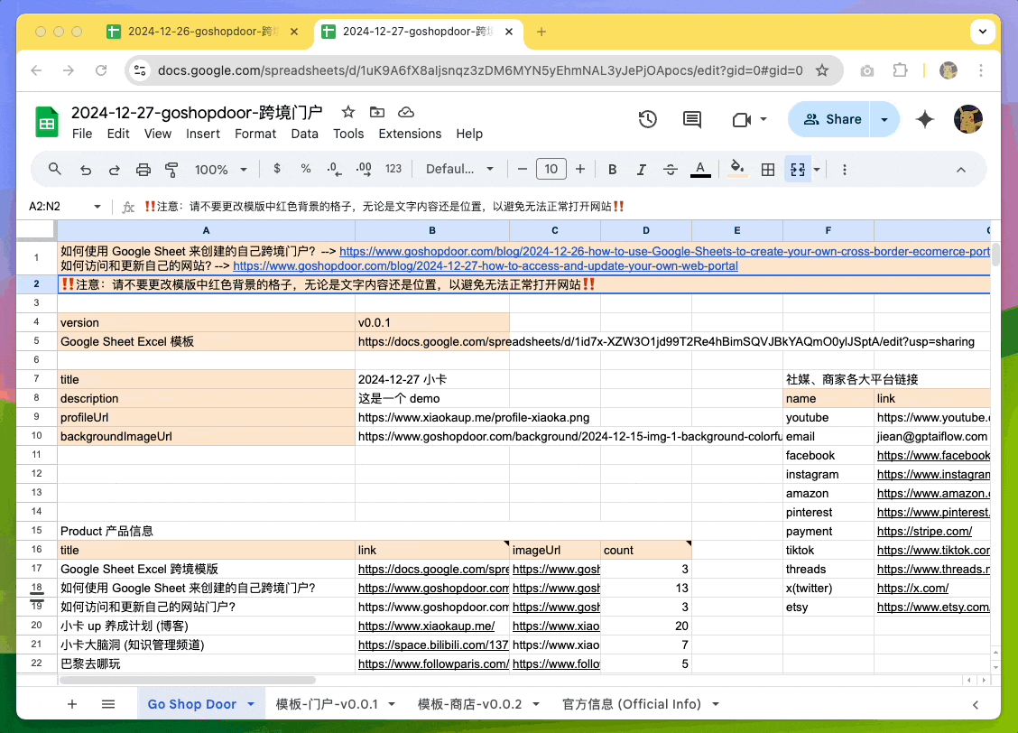This screenshot has height=733, width=1018.
Task: Open the stripe.com payment link
Action: pos(924,532)
